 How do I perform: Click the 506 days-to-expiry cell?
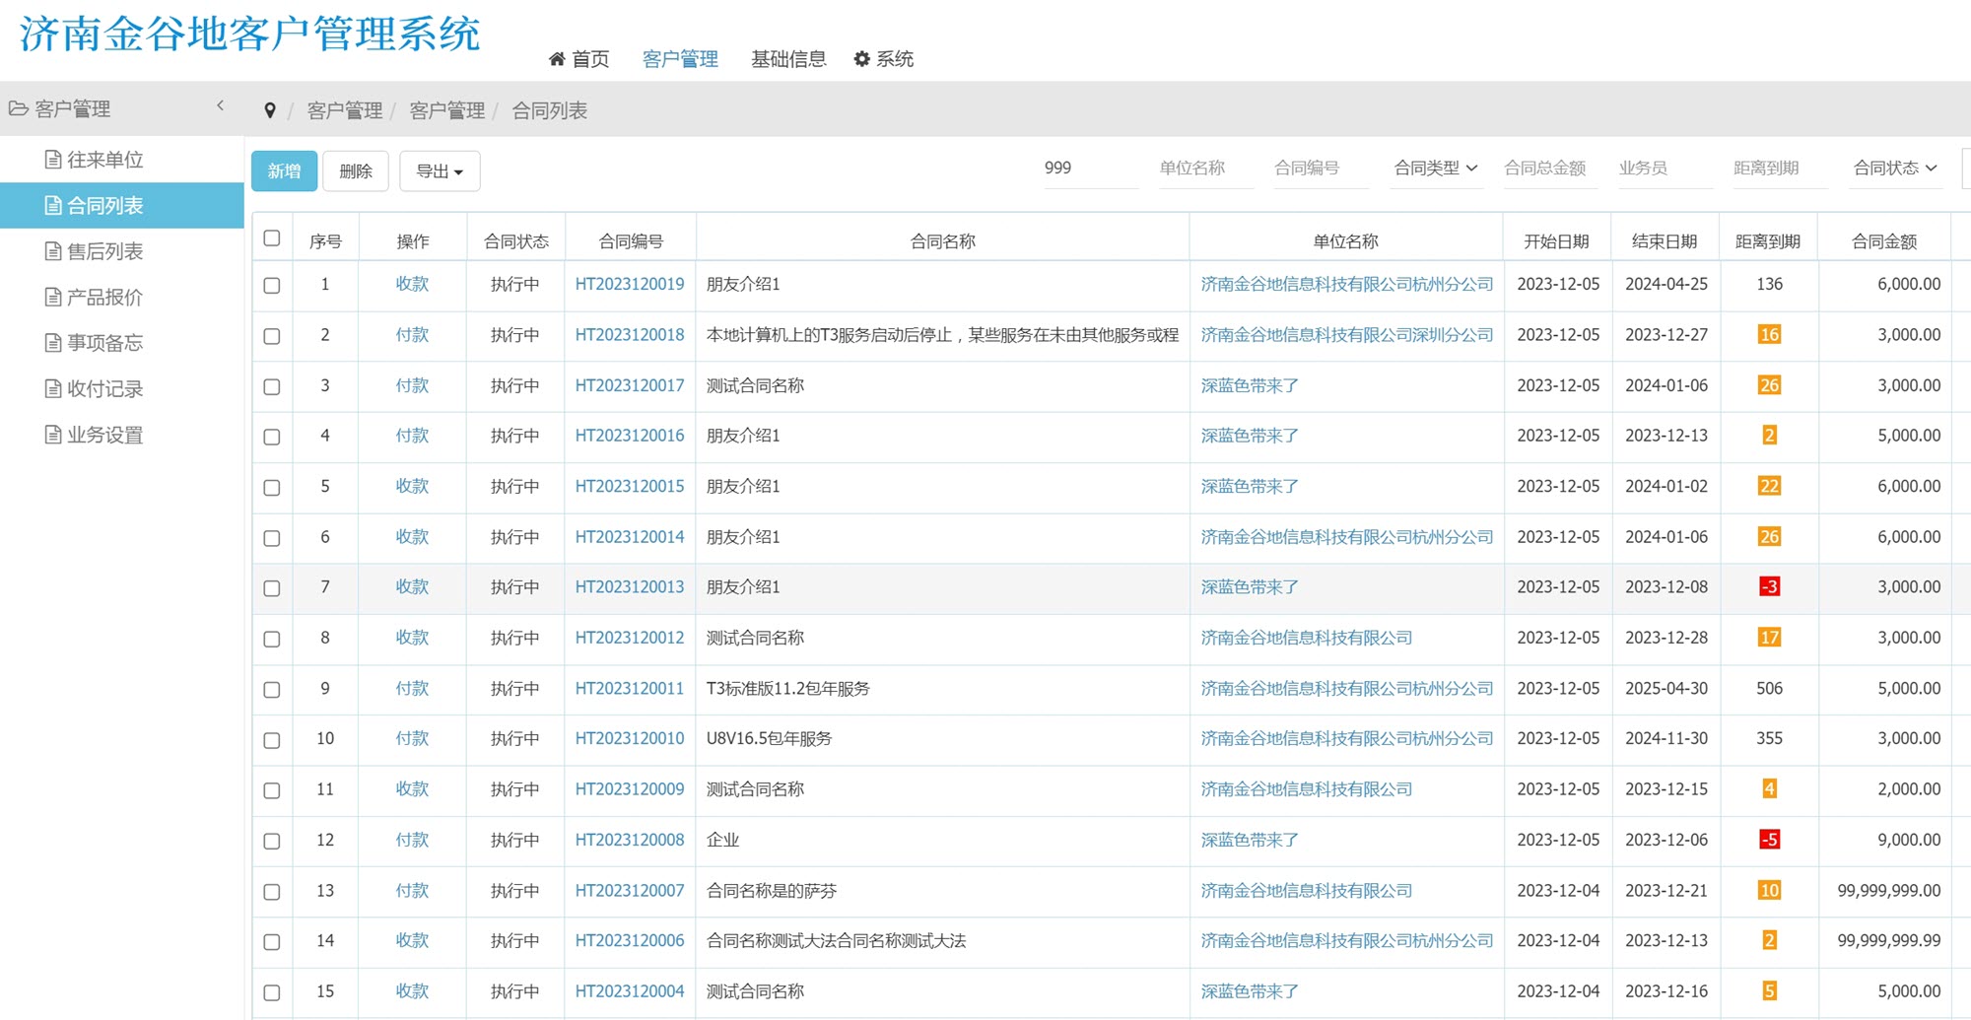pyautogui.click(x=1769, y=688)
